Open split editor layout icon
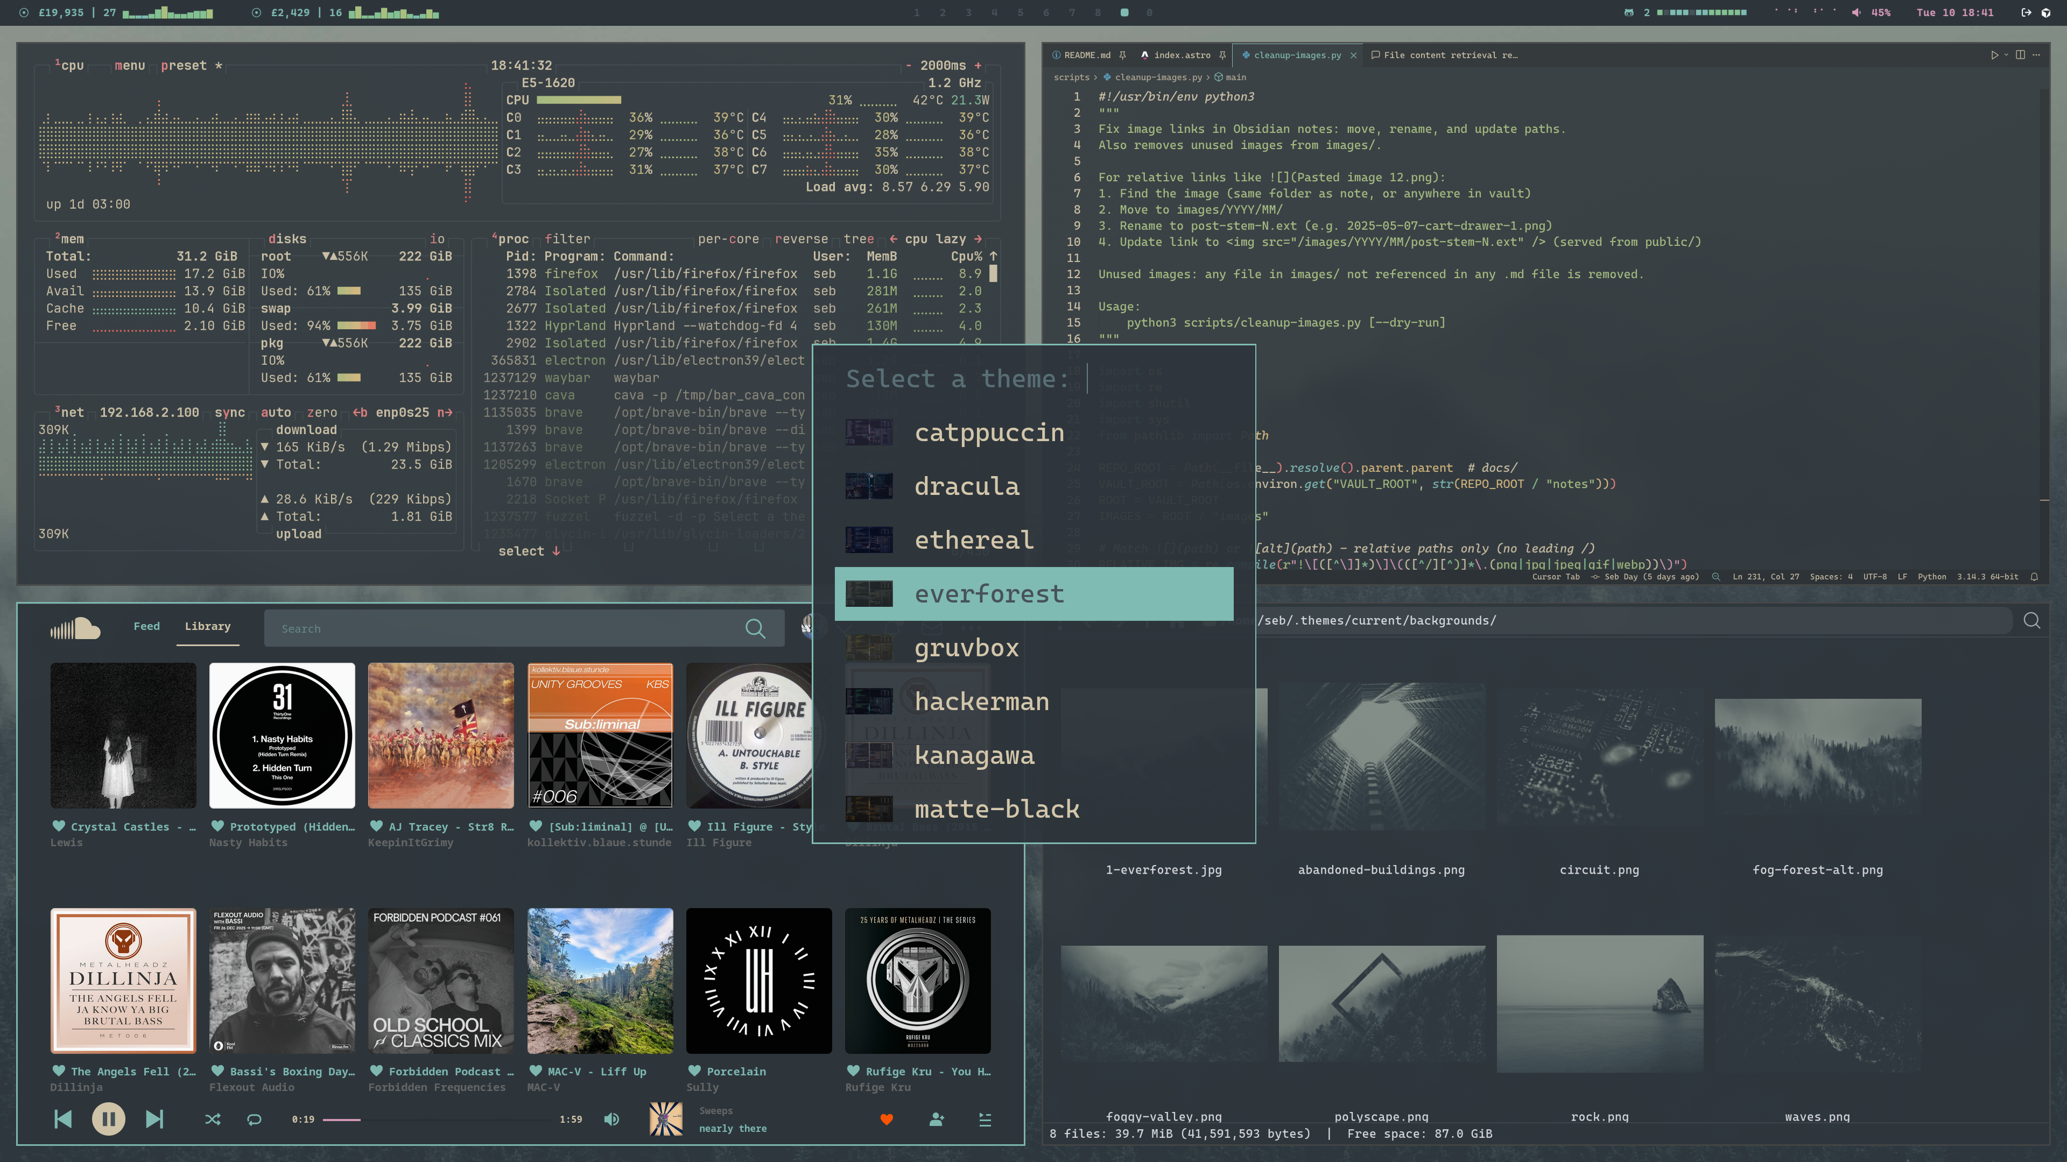The width and height of the screenshot is (2067, 1162). [2021, 55]
